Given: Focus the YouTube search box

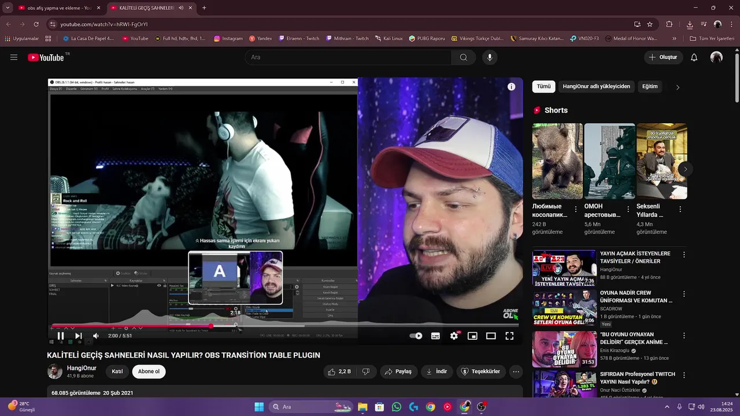Looking at the screenshot, I should coord(348,57).
